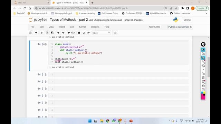Open browser side panel icon

click(x=188, y=8)
